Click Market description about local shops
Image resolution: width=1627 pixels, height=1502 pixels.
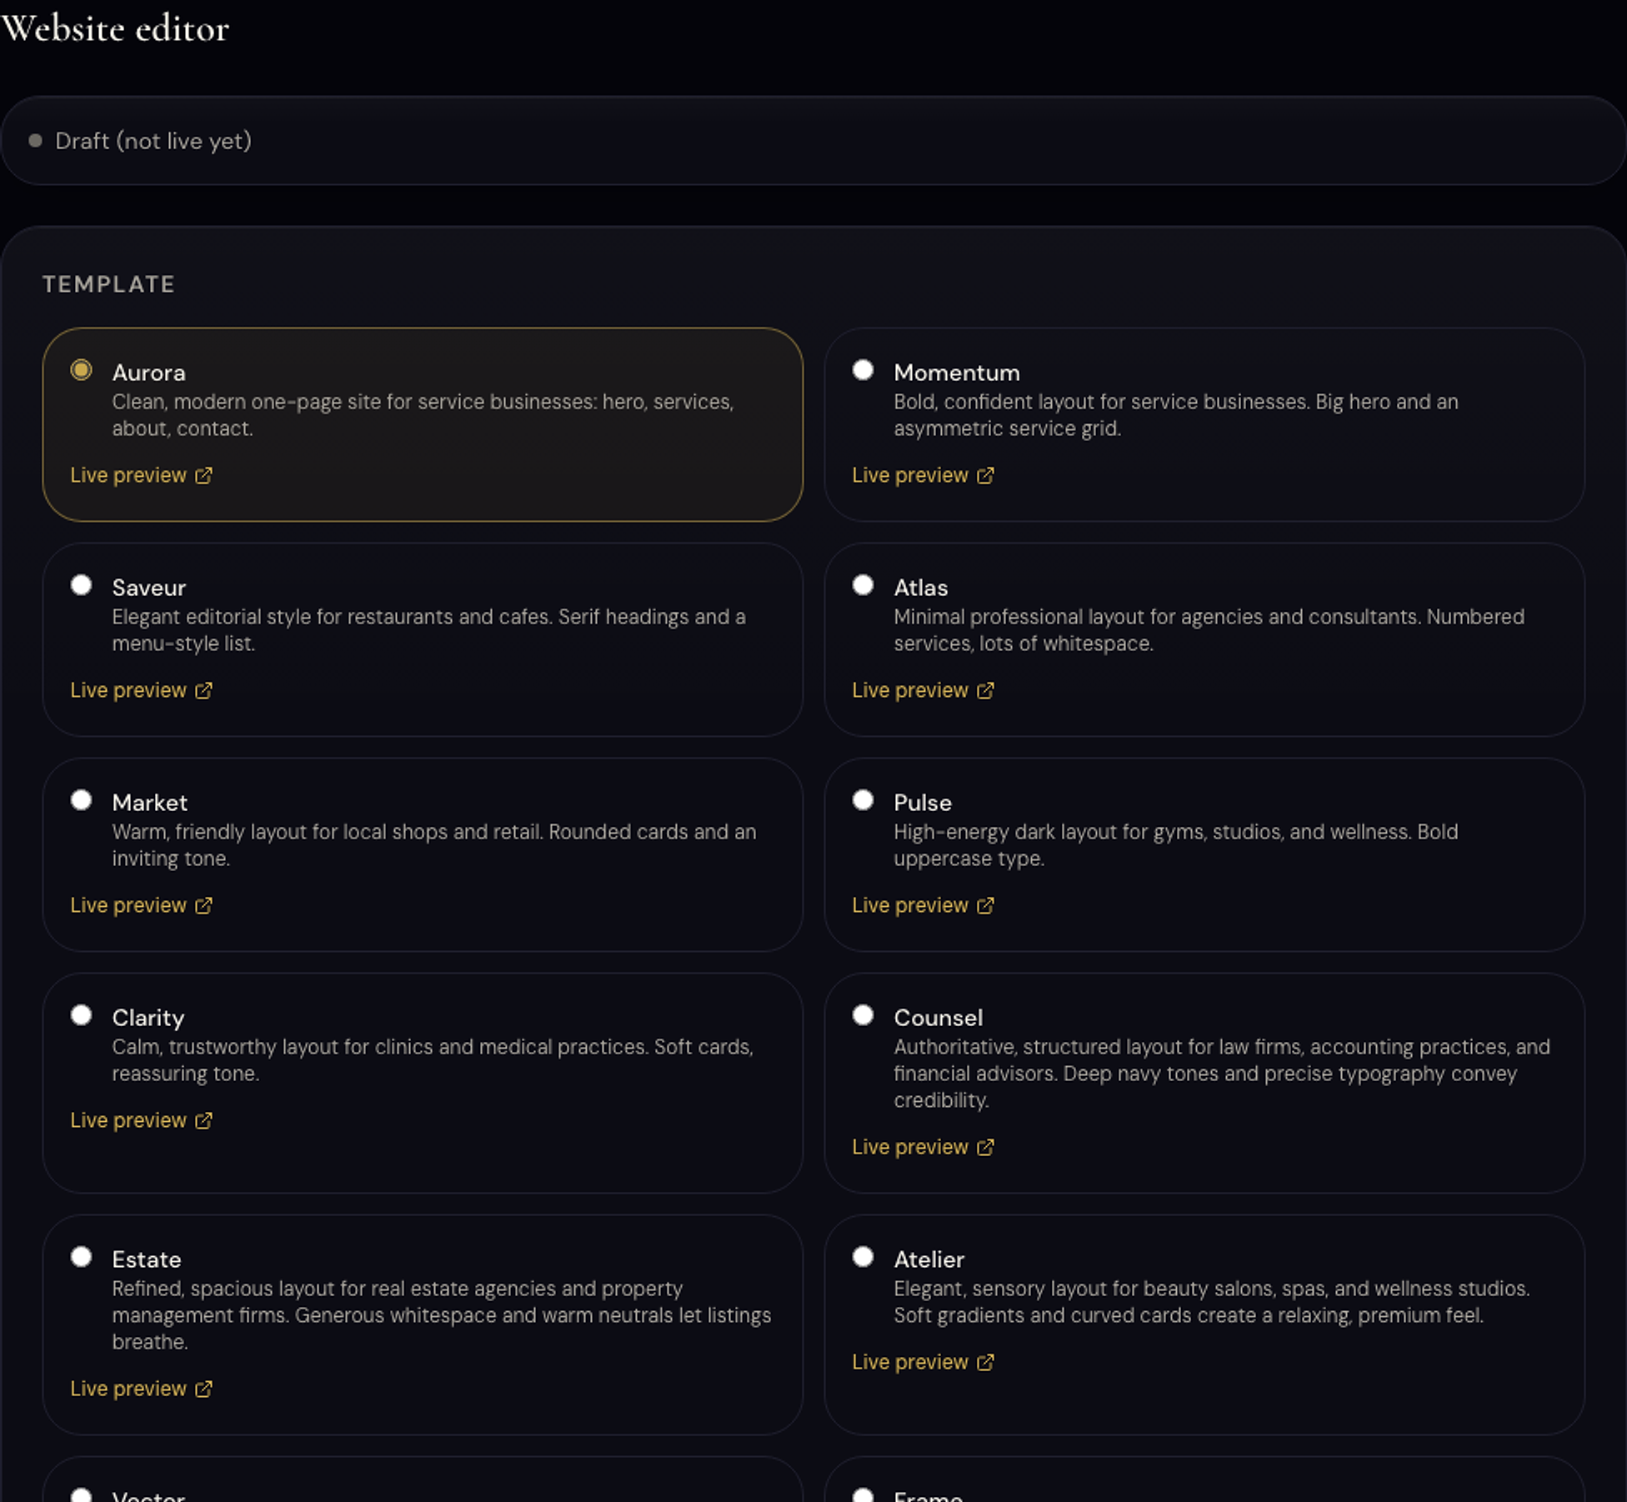coord(434,845)
